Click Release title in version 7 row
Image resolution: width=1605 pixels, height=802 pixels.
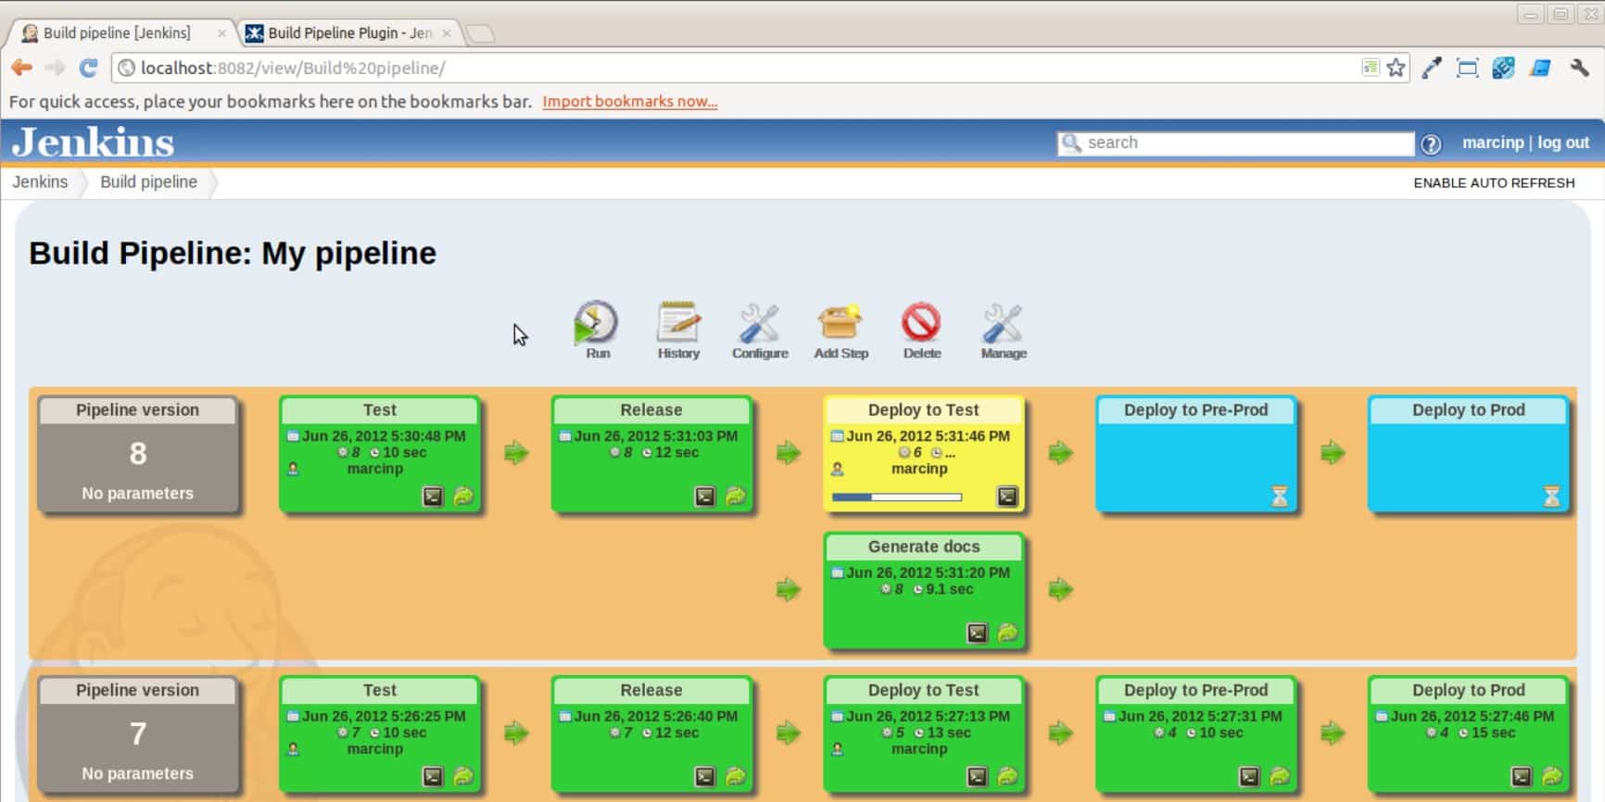click(651, 690)
